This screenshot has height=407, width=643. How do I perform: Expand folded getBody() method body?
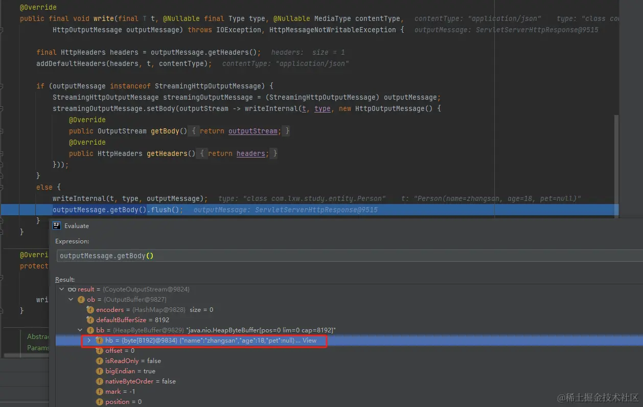194,131
